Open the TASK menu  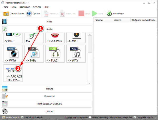(x=6, y=7)
